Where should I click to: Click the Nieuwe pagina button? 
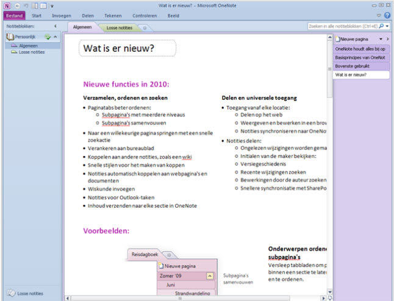pyautogui.click(x=352, y=39)
